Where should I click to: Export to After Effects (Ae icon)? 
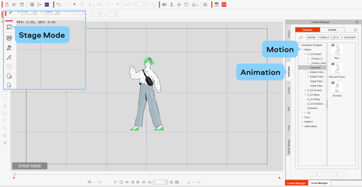47,4
